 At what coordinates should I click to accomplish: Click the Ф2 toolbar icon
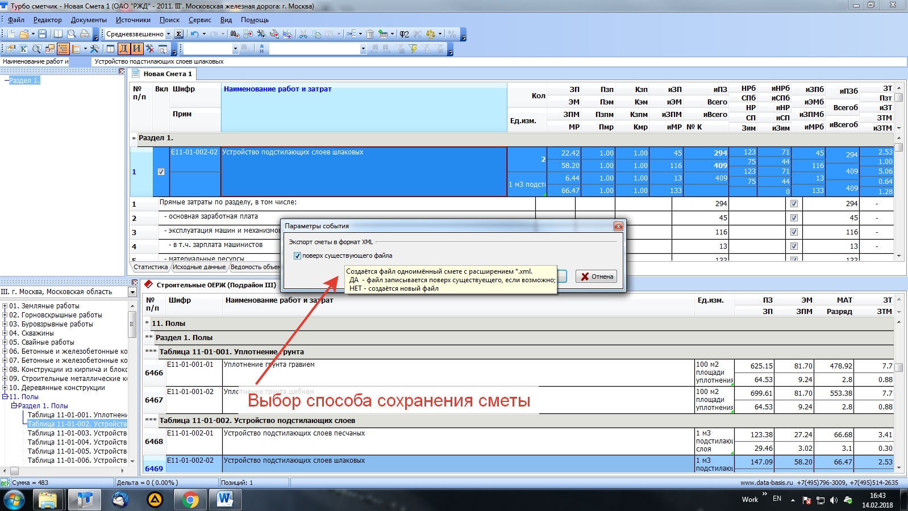(x=404, y=34)
